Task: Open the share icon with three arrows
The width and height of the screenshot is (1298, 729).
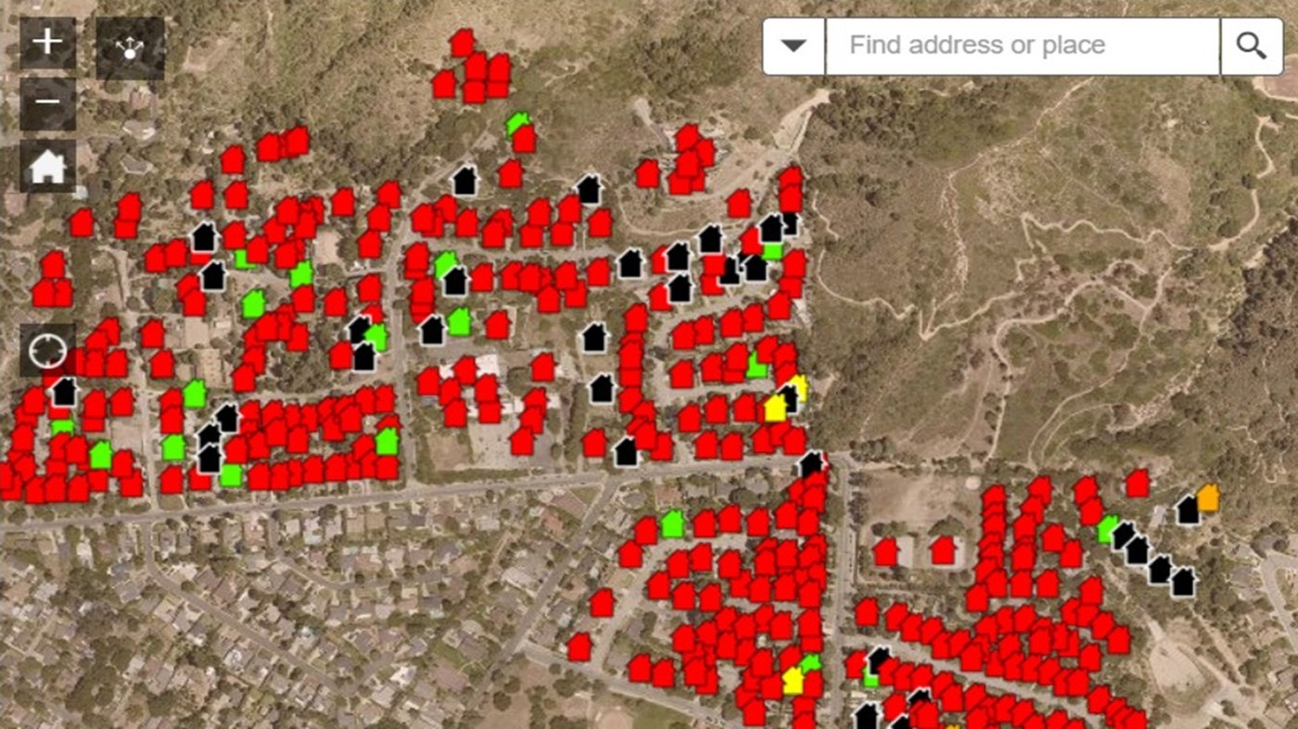Action: click(x=130, y=48)
